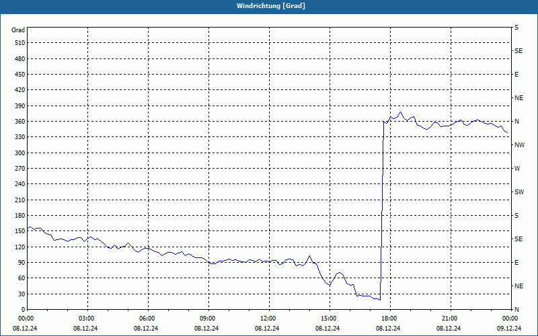The image size is (538, 336).
Task: Click the 09:00 time label
Action: pos(208,318)
